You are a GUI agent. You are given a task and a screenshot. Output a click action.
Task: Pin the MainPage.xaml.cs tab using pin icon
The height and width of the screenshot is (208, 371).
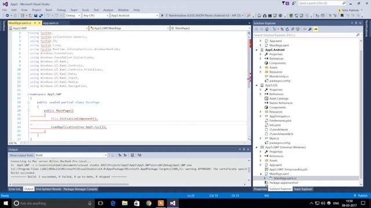click(35, 23)
